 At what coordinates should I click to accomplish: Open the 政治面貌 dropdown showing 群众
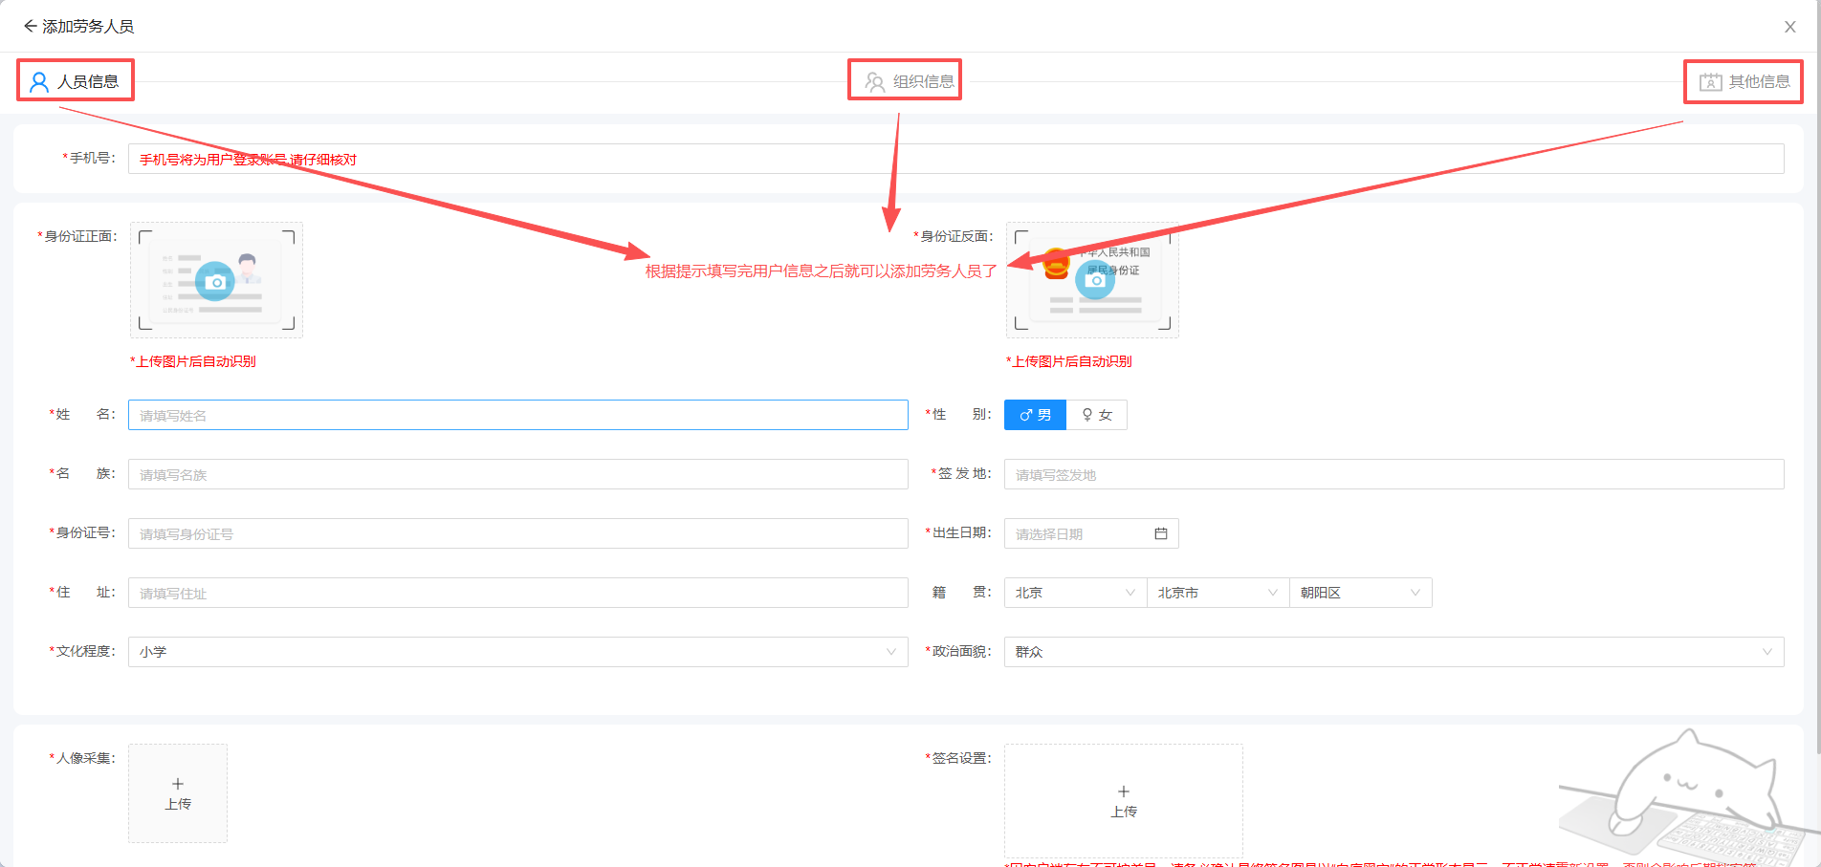(x=1393, y=652)
